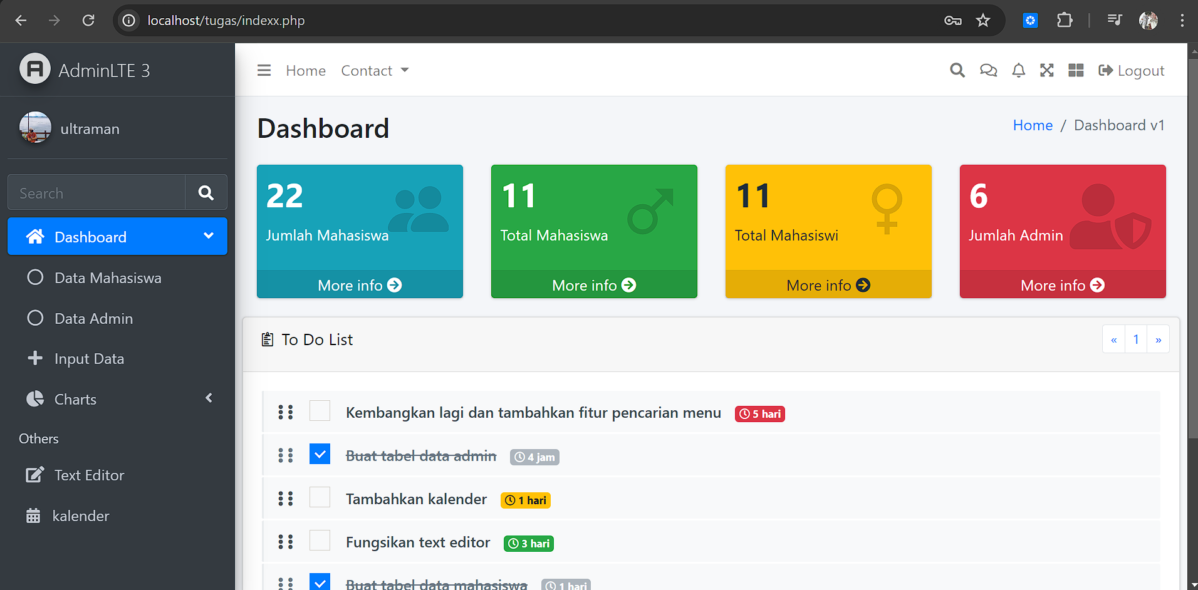Expand the Contact dropdown menu
The height and width of the screenshot is (590, 1198).
click(375, 71)
